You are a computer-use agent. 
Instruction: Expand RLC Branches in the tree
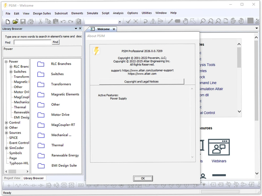pyautogui.click(x=11, y=67)
